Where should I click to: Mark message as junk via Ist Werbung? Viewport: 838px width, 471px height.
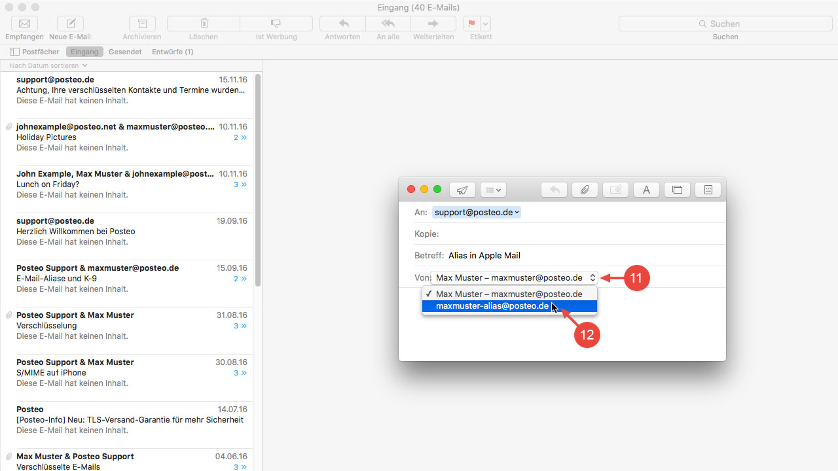click(x=276, y=24)
